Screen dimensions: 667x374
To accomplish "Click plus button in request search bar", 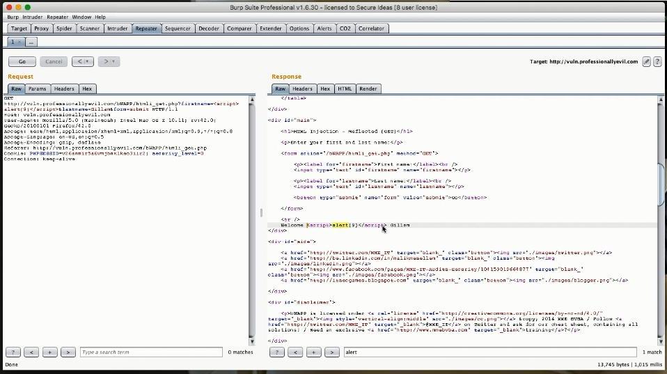I will point(49,352).
